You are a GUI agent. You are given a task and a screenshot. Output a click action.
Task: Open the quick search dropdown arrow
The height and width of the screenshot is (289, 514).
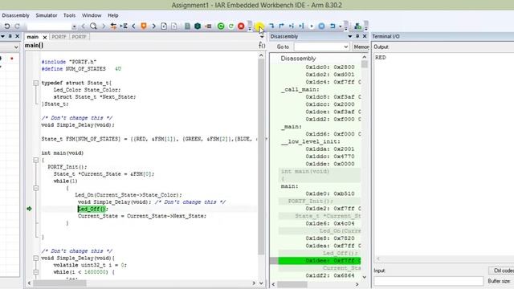[74, 26]
